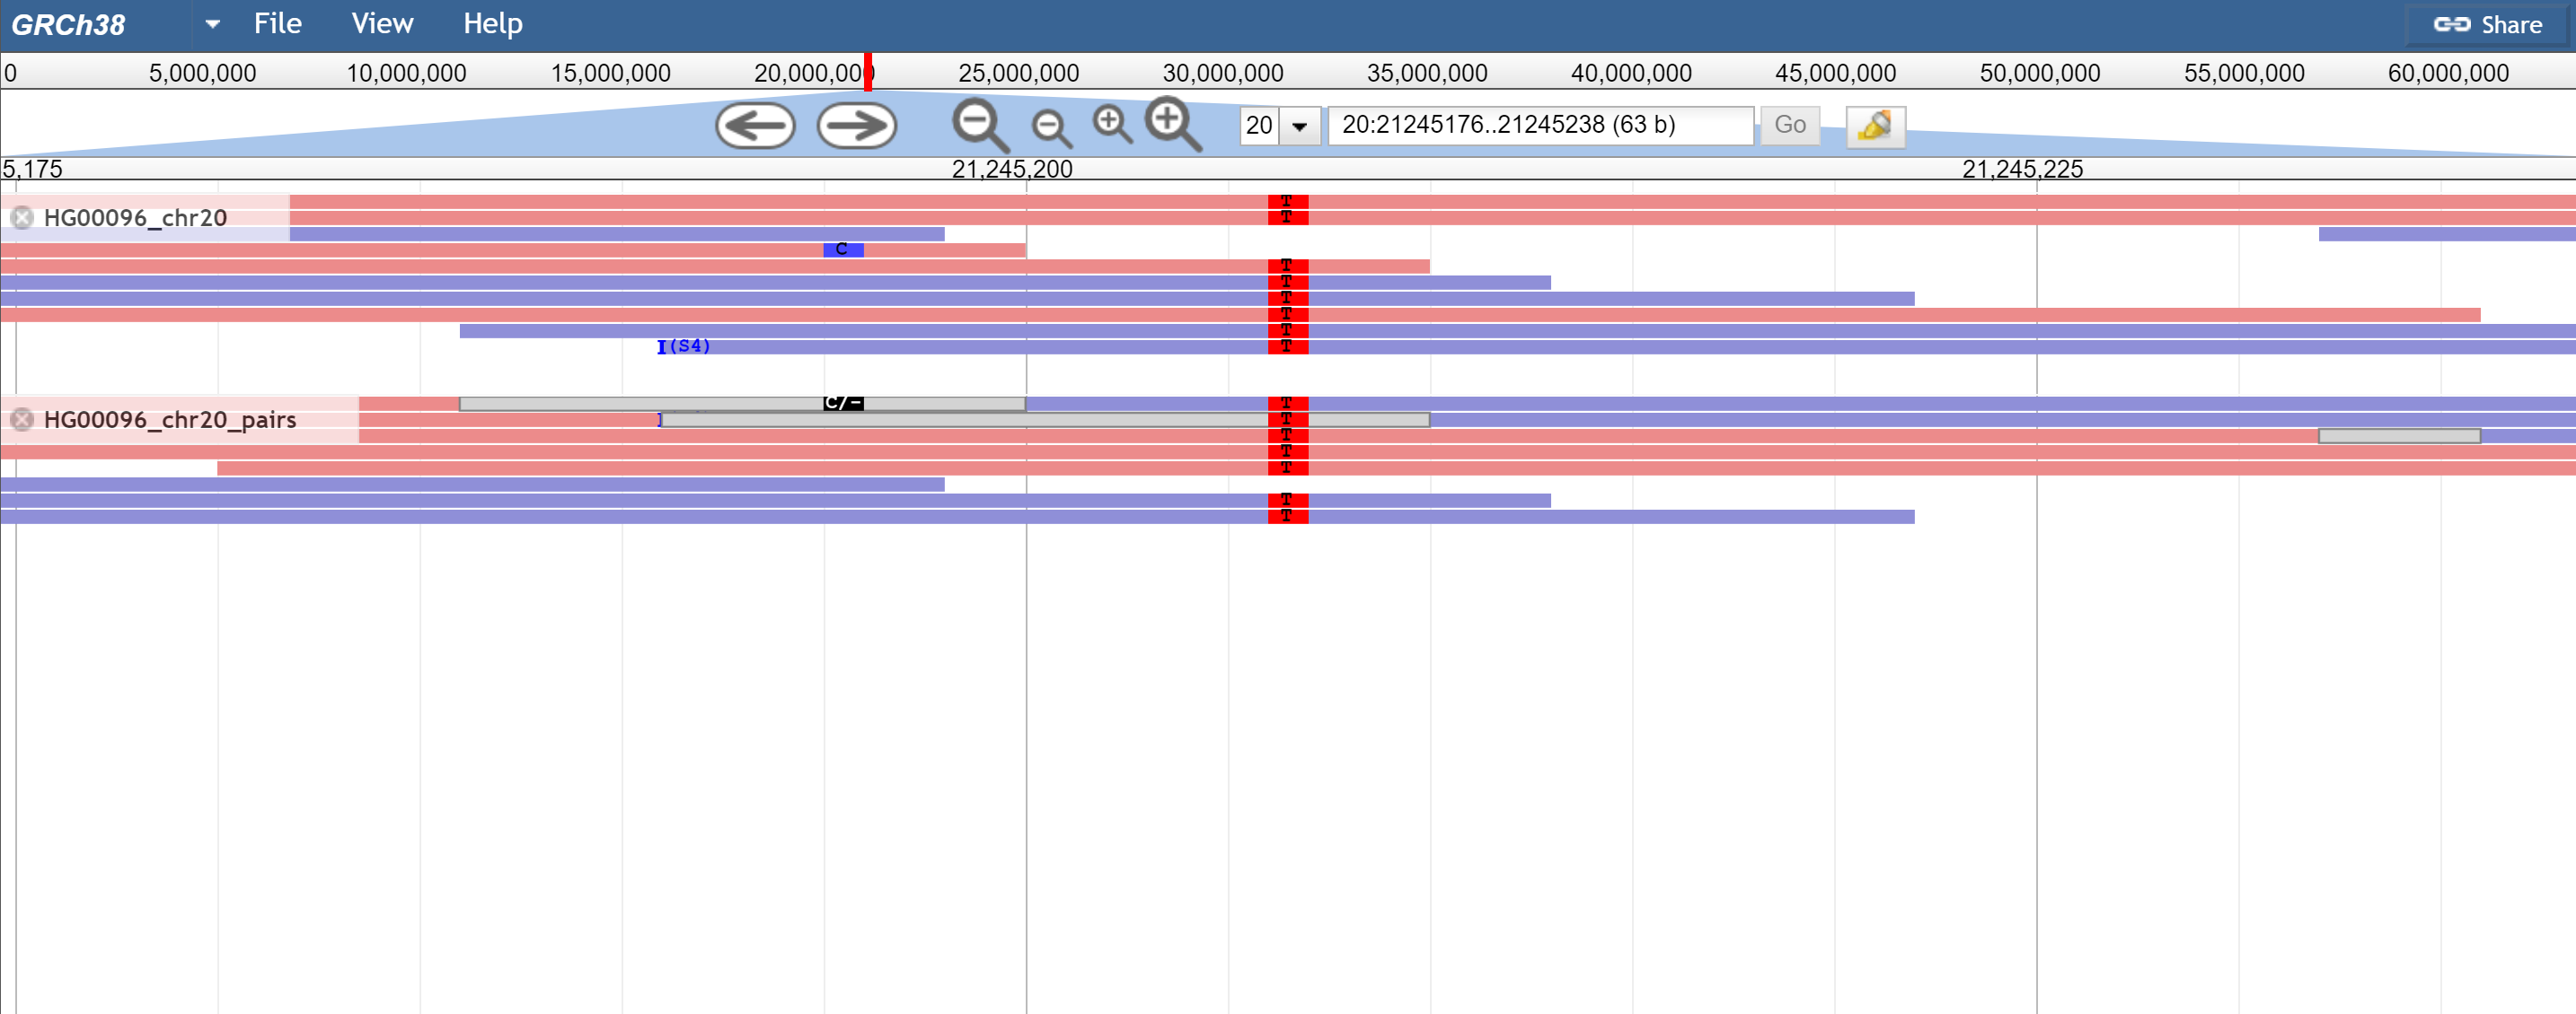Image resolution: width=2576 pixels, height=1014 pixels.
Task: Click the small zoom in magnifier
Action: pos(1112,125)
